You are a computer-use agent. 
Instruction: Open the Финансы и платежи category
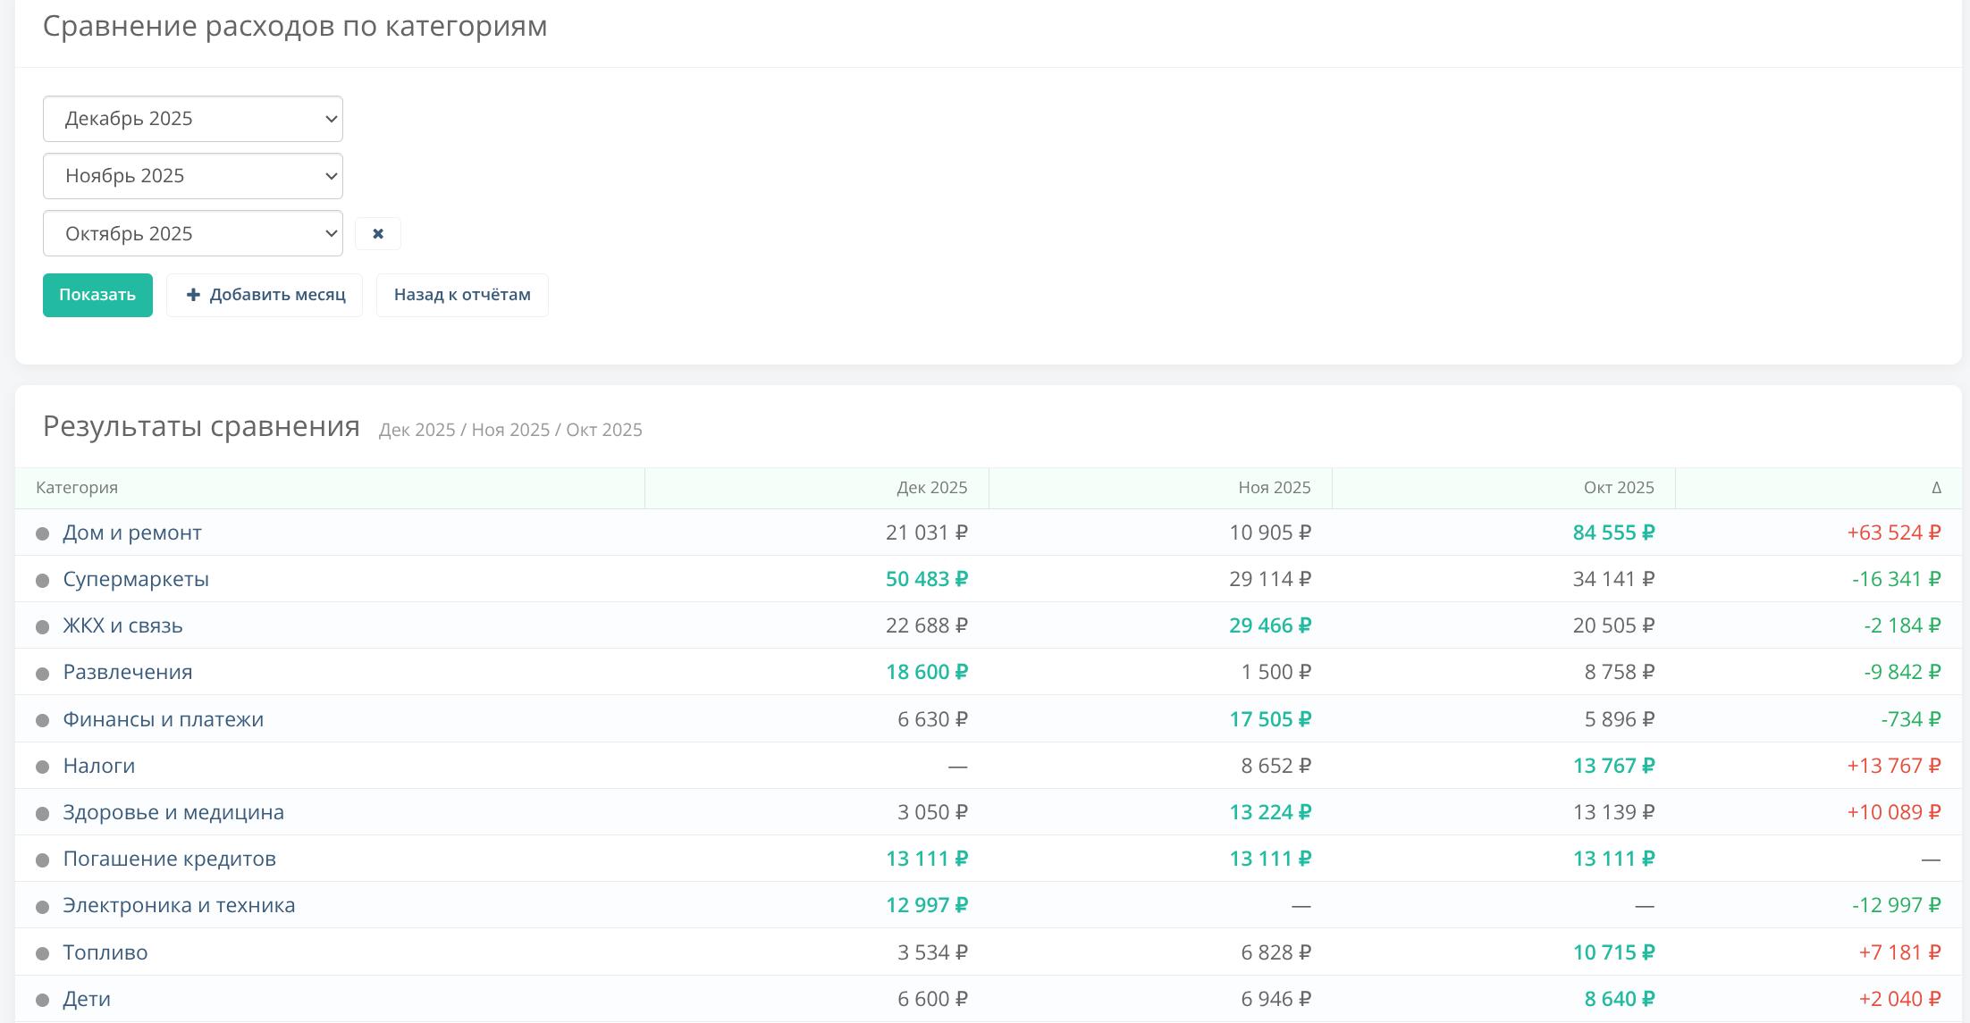[x=163, y=719]
